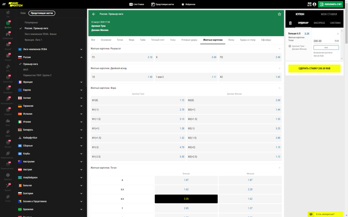Image resolution: width=348 pixels, height=217 pixels.
Task: Set maximum stake with MAX button
Action: tap(326, 48)
